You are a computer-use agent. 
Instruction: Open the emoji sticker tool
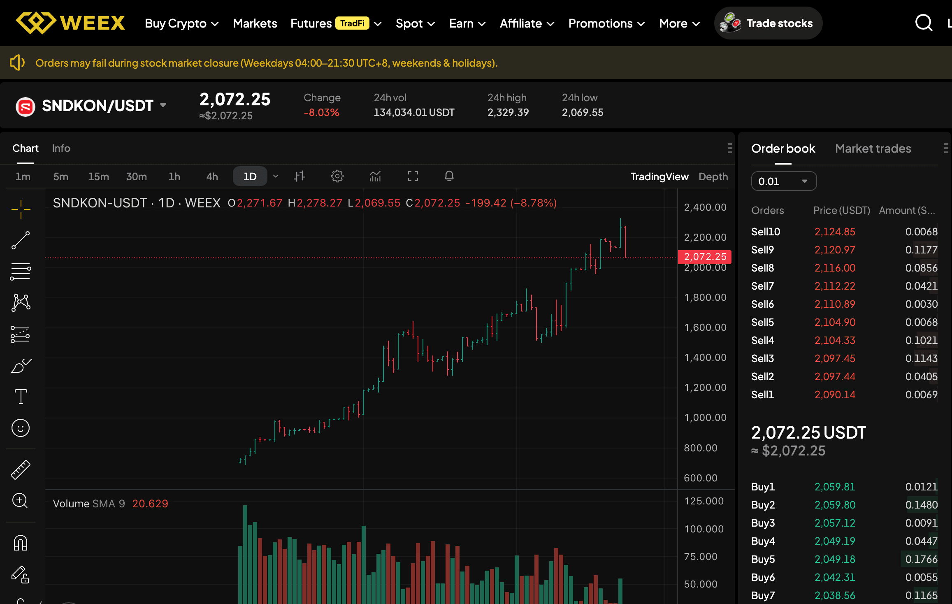pos(21,428)
